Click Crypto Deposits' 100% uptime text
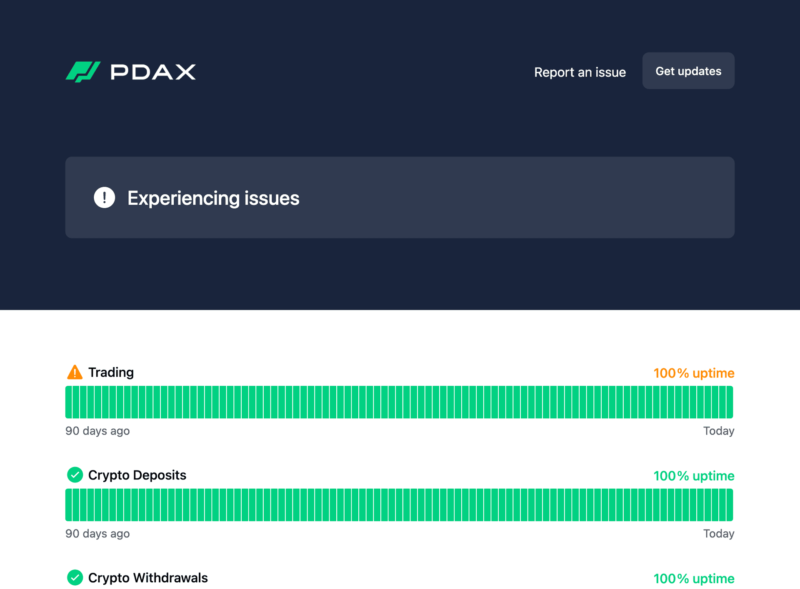The image size is (800, 589). [693, 476]
